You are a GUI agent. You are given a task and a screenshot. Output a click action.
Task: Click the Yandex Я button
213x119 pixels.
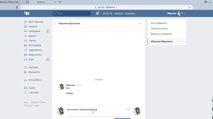pos(17,7)
